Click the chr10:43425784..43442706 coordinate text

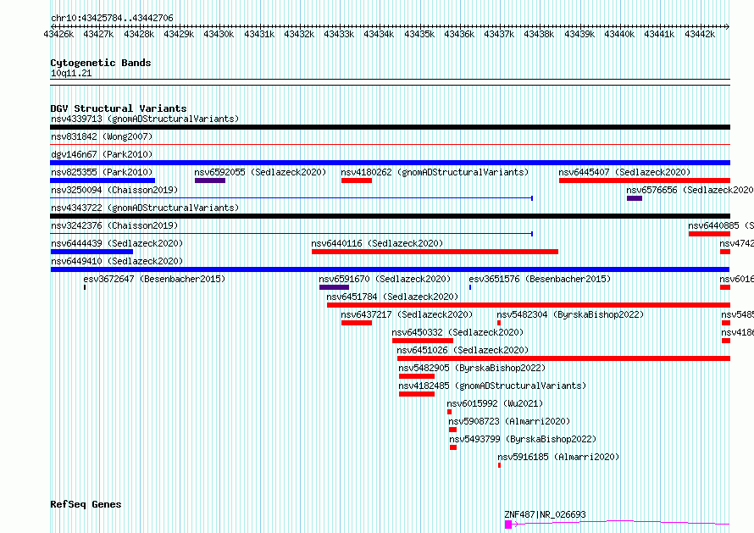112,18
